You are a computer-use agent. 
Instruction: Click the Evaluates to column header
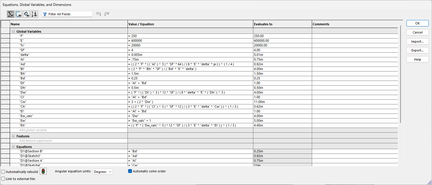point(282,24)
